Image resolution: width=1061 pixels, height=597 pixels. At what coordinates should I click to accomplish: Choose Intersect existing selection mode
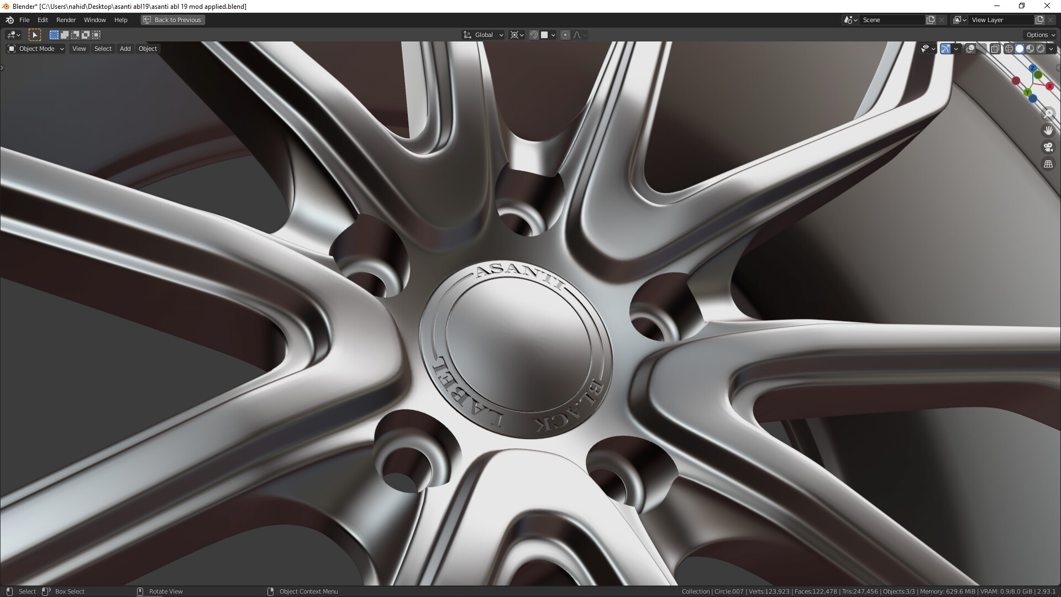96,35
